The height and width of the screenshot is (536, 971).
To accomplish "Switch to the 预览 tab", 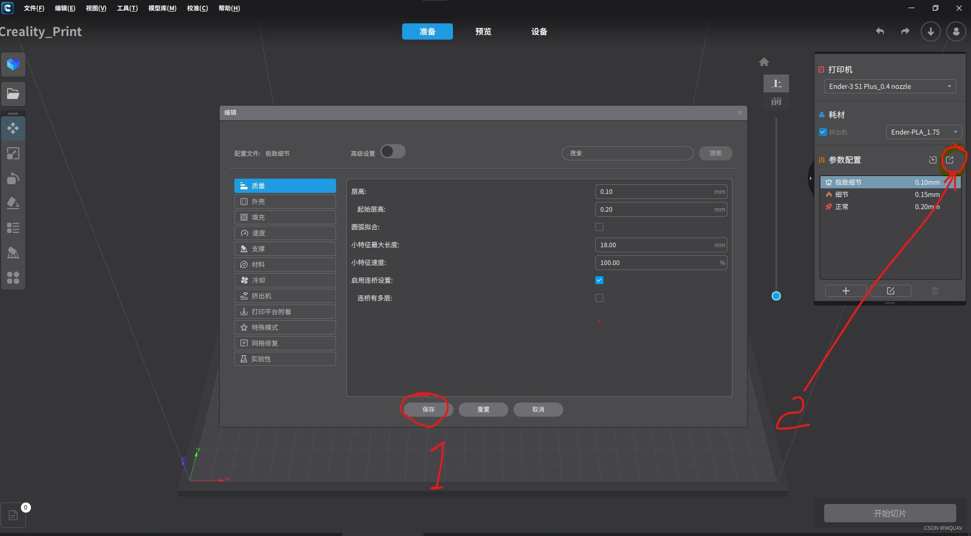I will (x=483, y=31).
